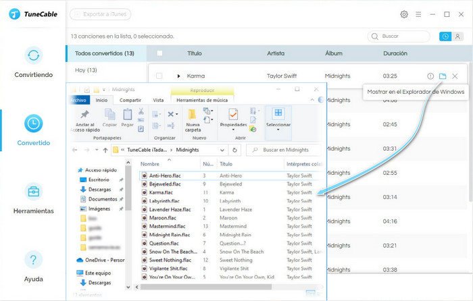The image size is (473, 301).
Task: Select Todos convertidos (13) category
Action: (x=105, y=53)
